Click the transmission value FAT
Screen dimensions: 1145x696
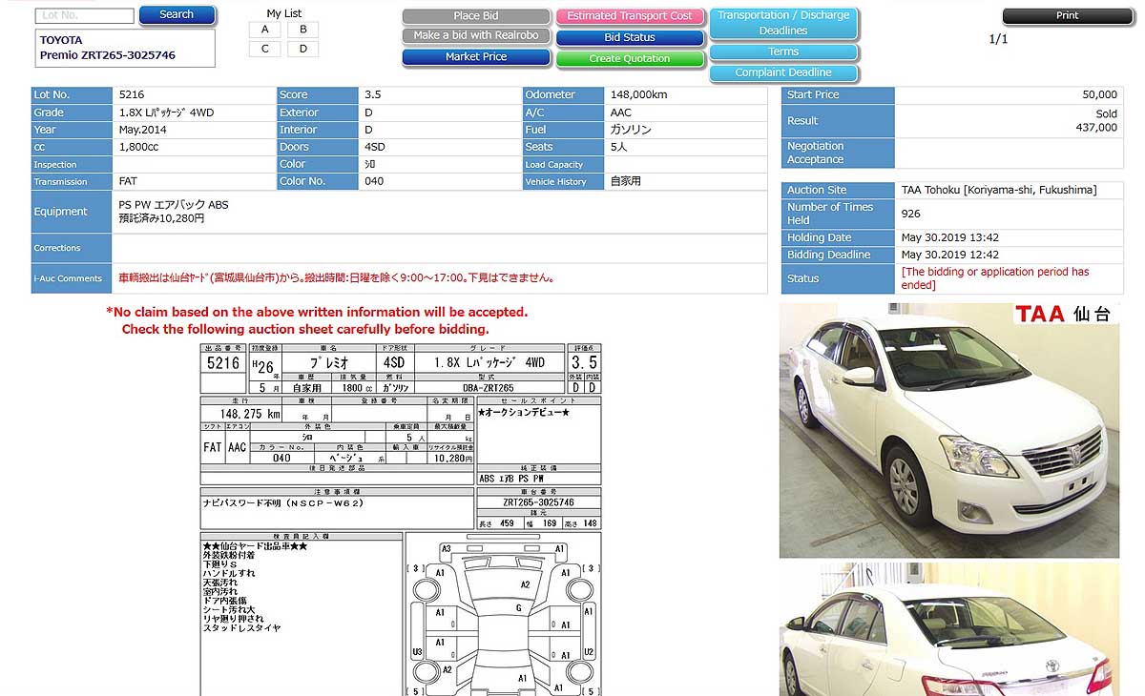pos(129,181)
